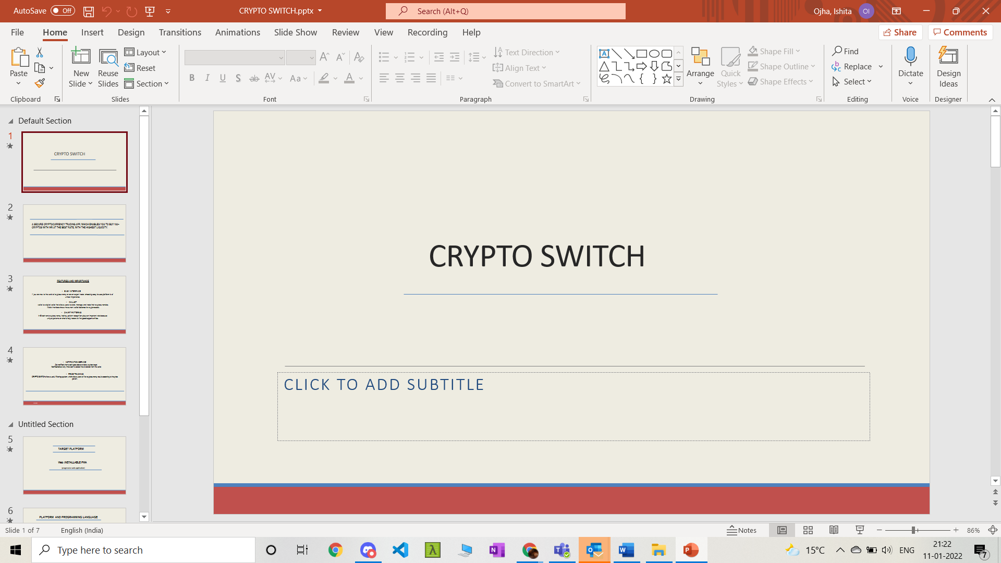Screen dimensions: 1001x563
Task: Click the Share button
Action: (x=900, y=32)
